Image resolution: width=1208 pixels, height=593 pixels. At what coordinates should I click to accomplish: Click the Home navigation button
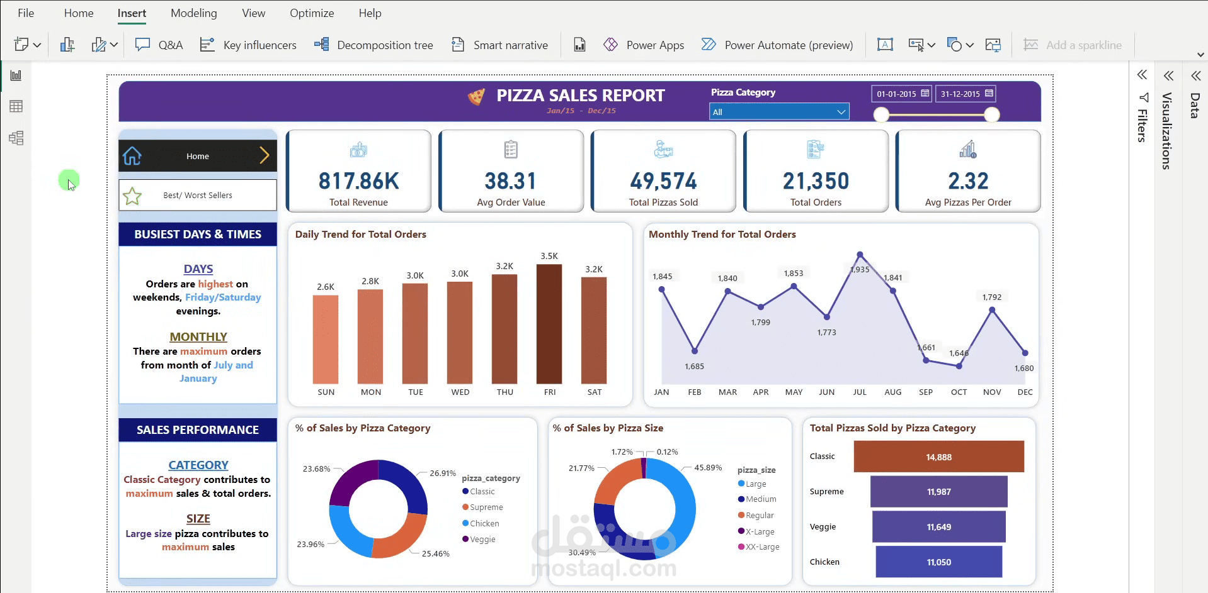[x=197, y=155]
